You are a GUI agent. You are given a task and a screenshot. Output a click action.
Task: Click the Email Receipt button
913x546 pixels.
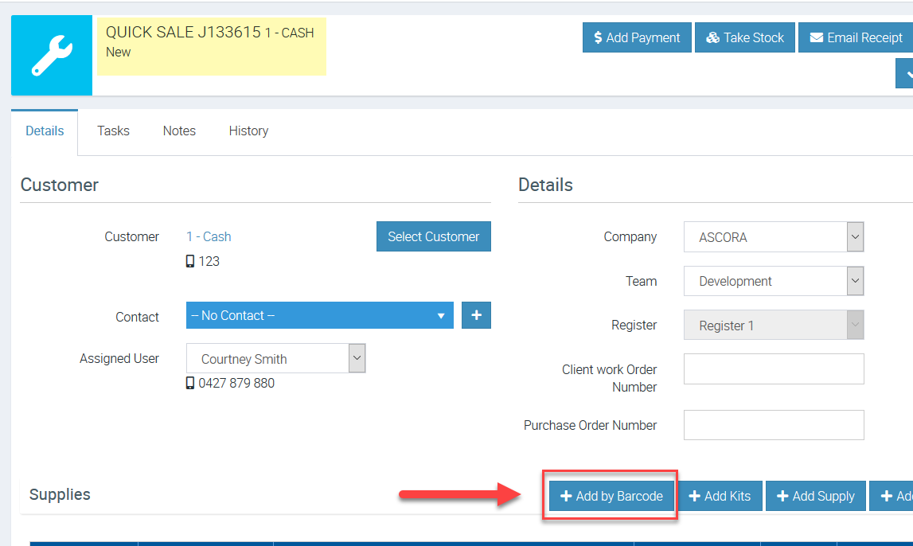856,37
